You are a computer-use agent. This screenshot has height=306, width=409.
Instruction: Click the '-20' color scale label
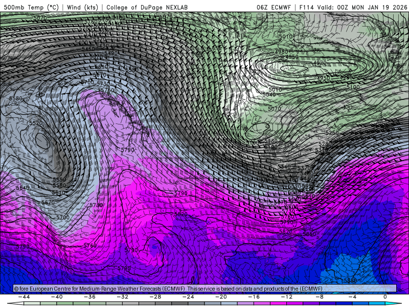(x=221, y=297)
